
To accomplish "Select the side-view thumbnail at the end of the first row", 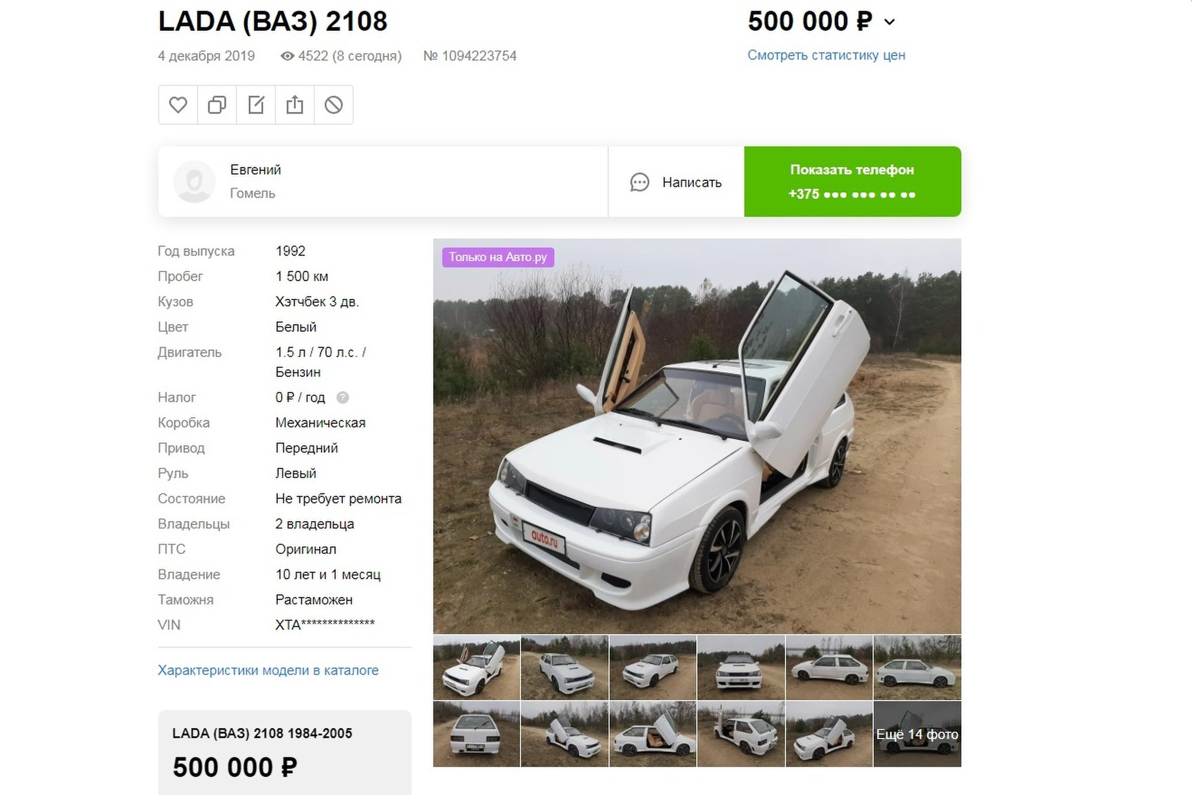I will click(917, 668).
